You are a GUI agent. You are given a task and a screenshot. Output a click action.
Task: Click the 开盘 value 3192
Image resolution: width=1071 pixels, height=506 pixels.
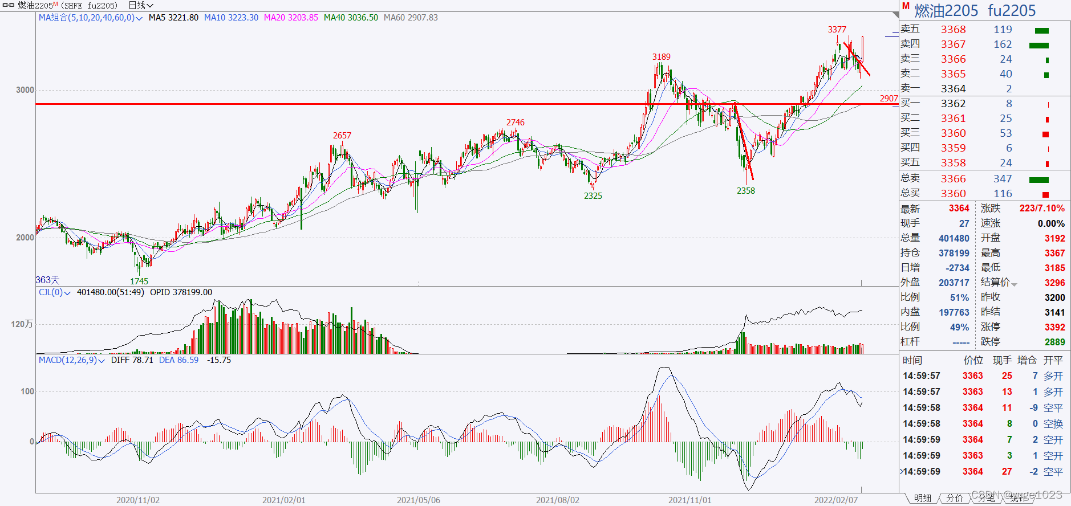point(1055,238)
